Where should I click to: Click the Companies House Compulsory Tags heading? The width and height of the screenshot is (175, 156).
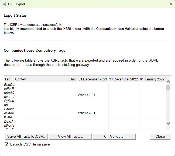(34, 50)
